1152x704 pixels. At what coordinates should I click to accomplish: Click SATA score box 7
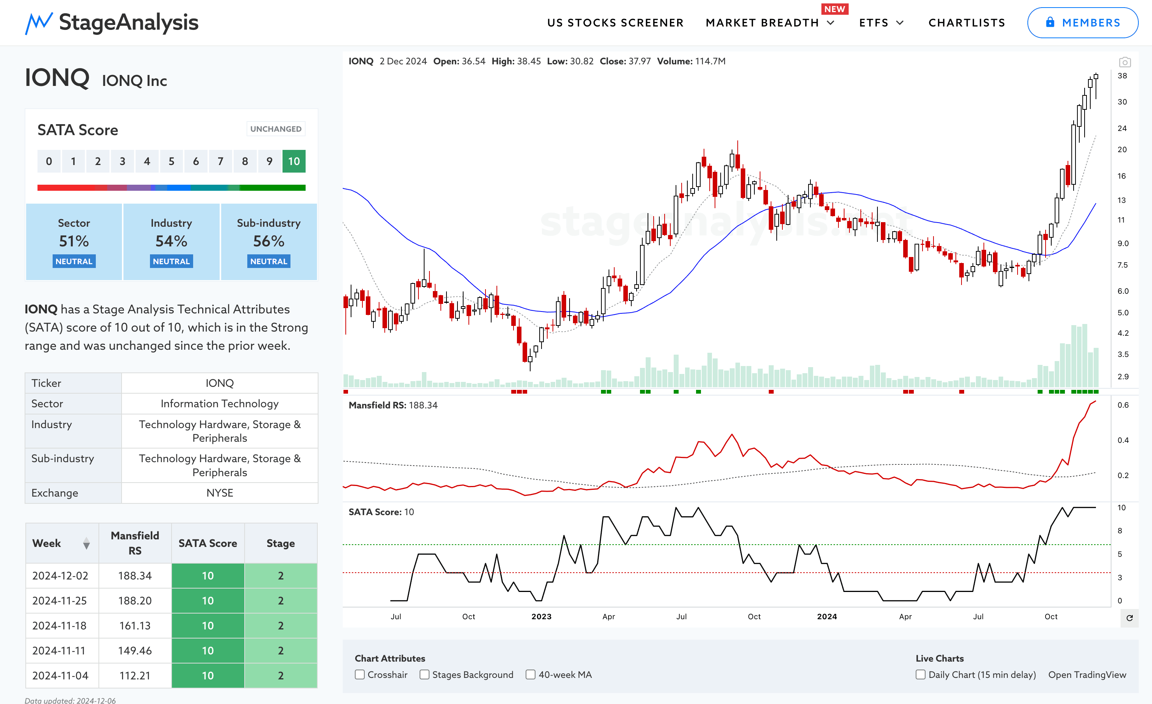coord(220,161)
